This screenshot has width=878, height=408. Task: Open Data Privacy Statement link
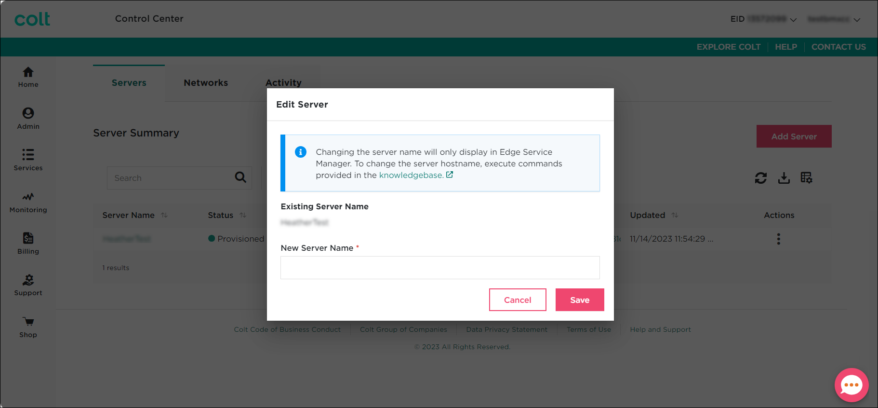point(506,329)
